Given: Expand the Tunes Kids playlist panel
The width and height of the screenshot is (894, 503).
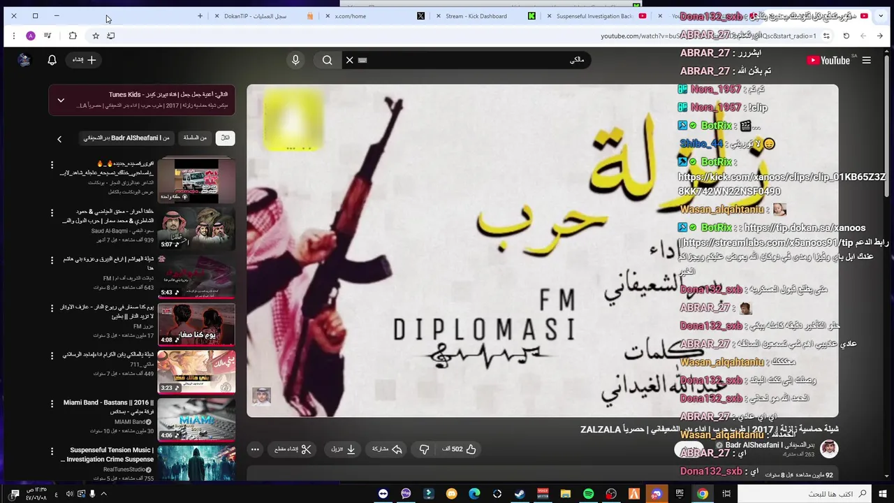Looking at the screenshot, I should [x=61, y=101].
